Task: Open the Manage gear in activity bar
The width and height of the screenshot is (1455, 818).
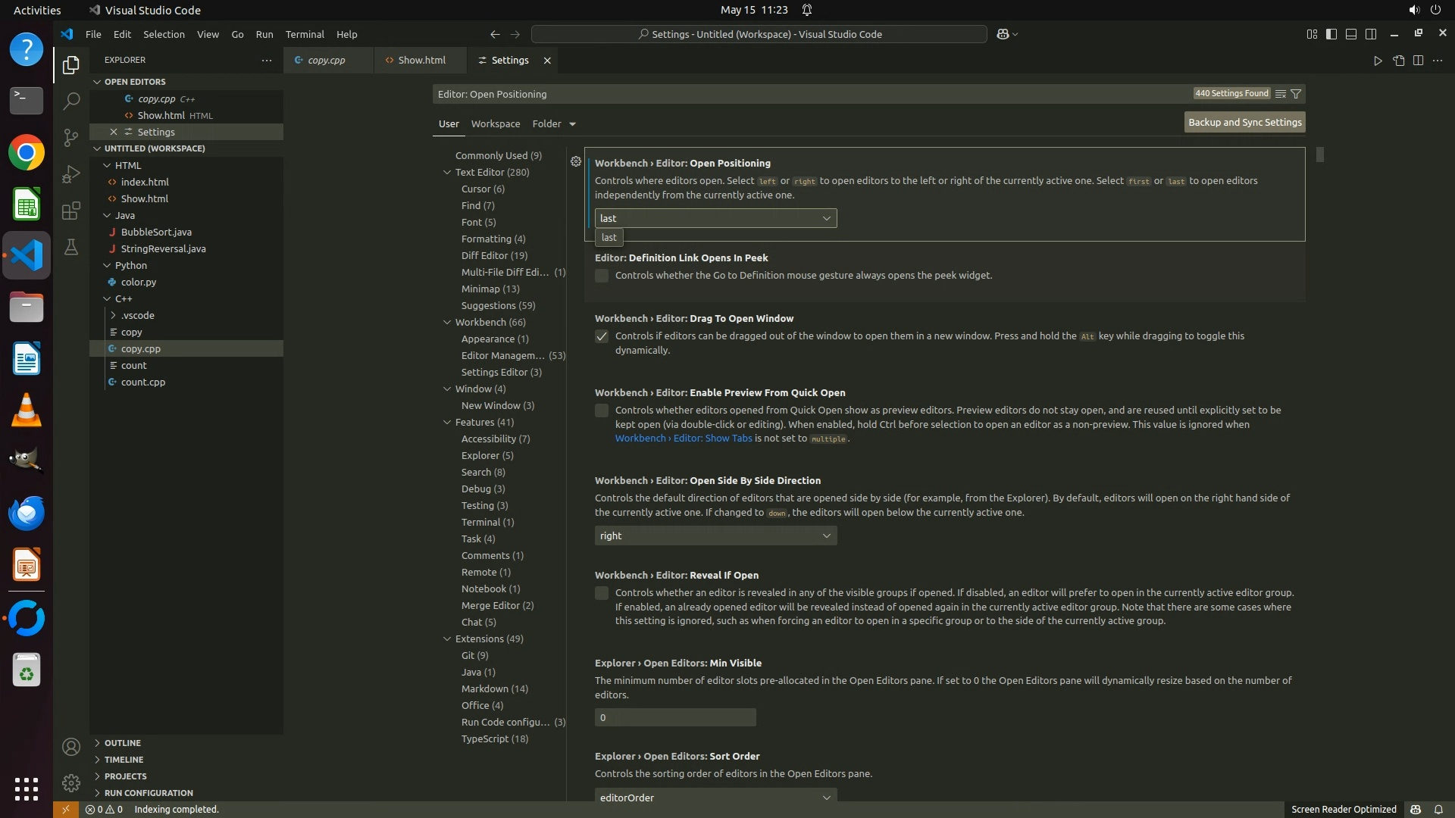Action: tap(70, 782)
